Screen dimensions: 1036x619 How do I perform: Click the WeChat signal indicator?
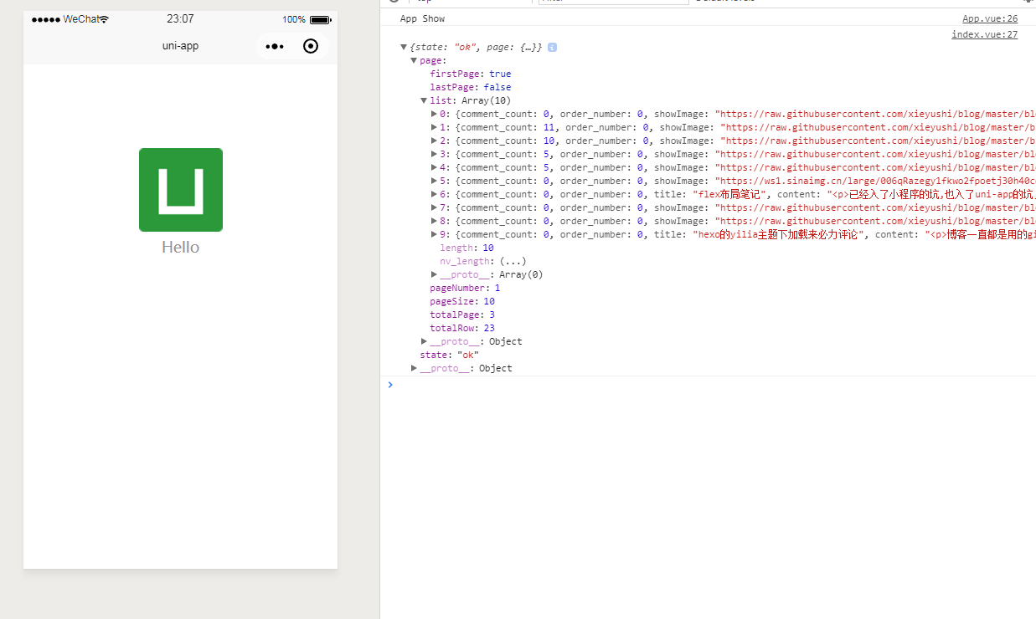tap(70, 19)
